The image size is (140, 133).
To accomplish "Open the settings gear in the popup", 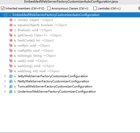I will coord(139,8).
